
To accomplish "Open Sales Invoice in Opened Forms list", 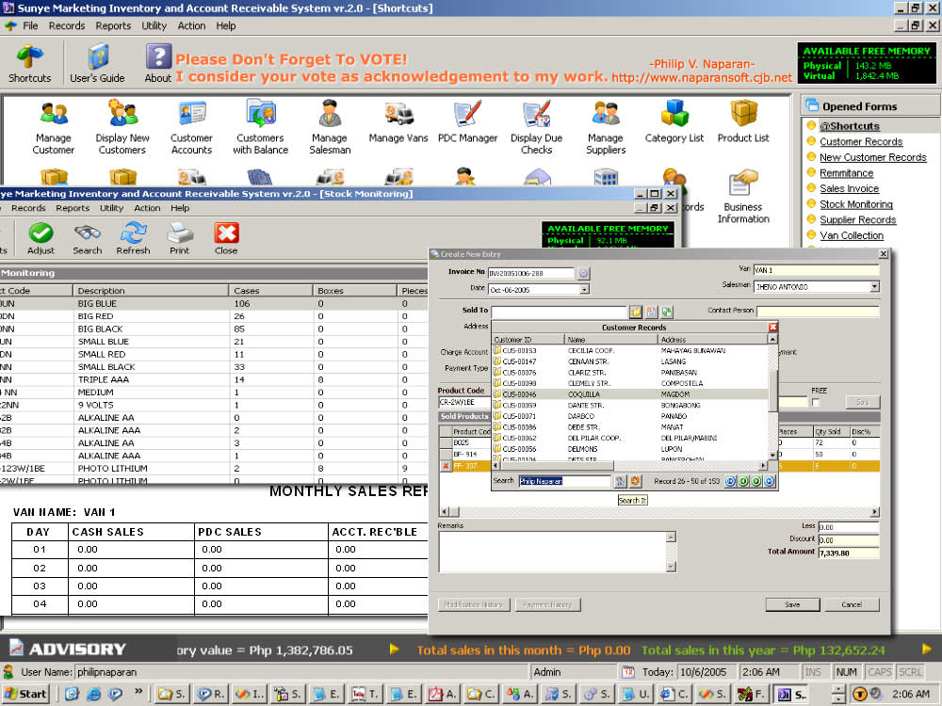I will point(849,188).
